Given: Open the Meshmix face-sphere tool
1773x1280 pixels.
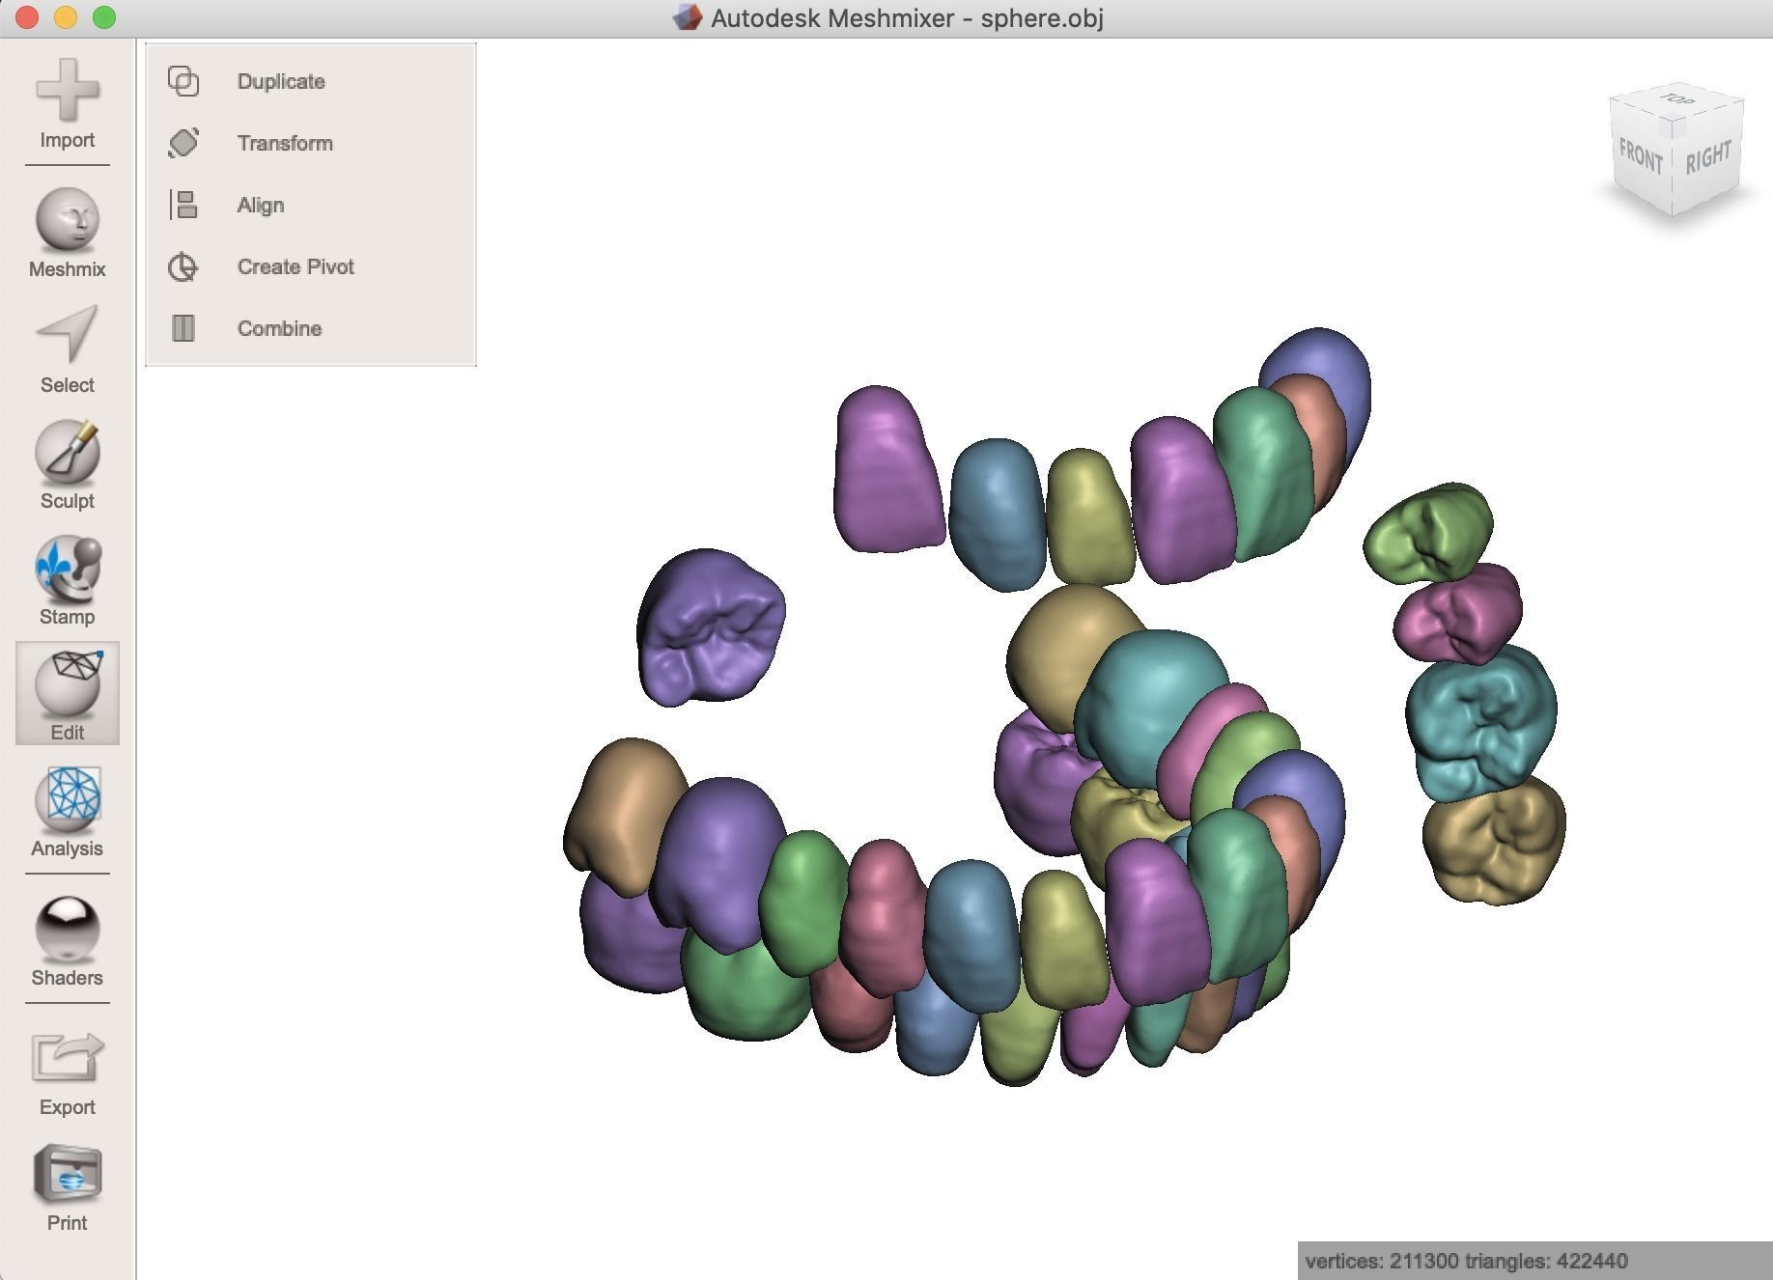Looking at the screenshot, I should click(67, 233).
